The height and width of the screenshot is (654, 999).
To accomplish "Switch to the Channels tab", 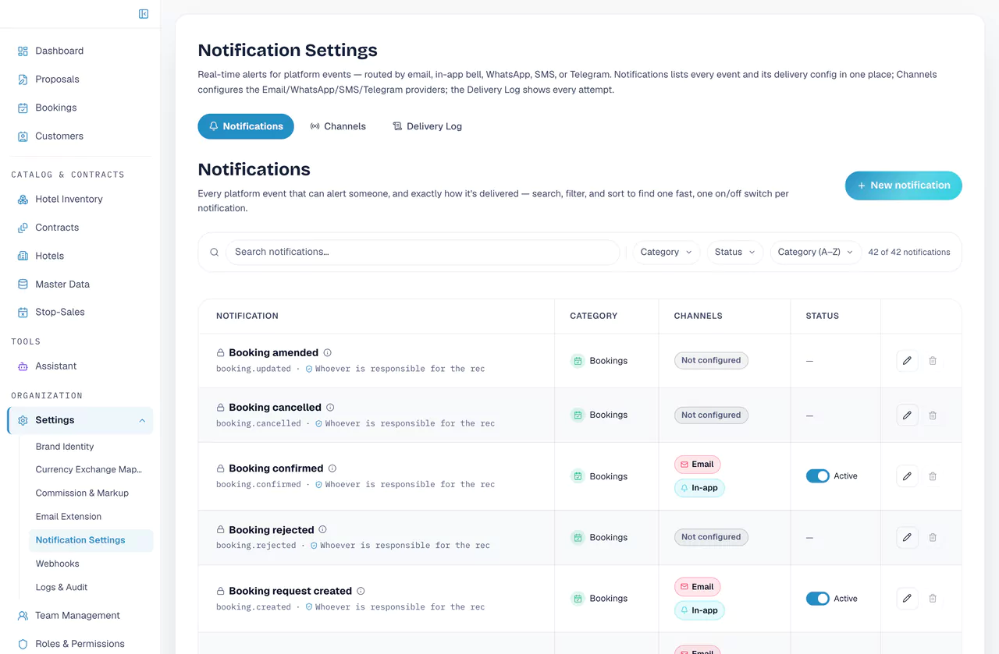I will click(338, 126).
